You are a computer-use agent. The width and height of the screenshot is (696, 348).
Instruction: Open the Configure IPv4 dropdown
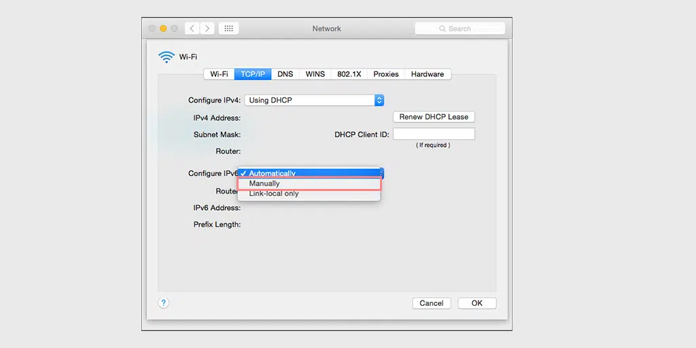(x=314, y=101)
